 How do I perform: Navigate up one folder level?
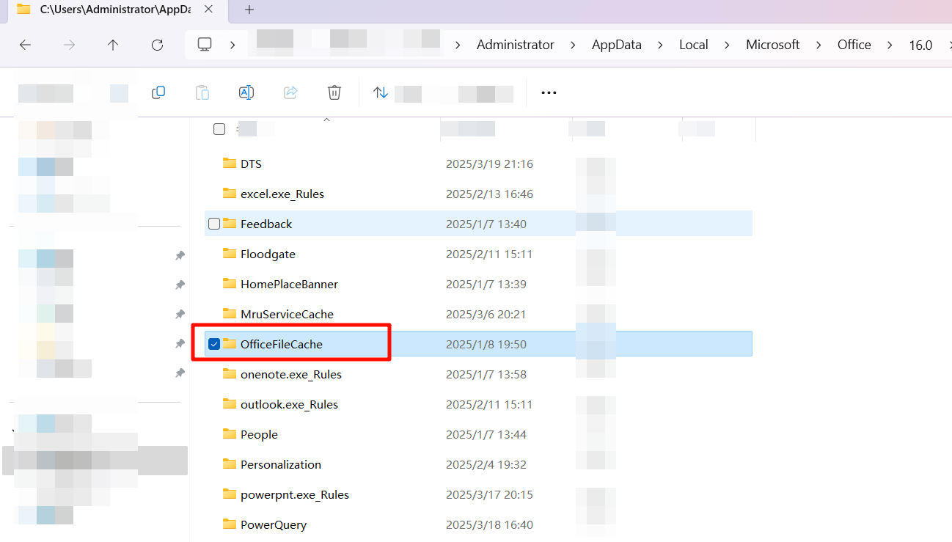tap(113, 45)
